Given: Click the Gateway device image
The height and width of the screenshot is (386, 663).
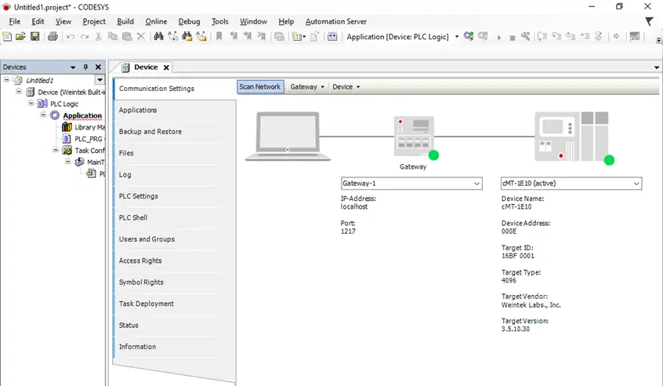Looking at the screenshot, I should point(415,137).
